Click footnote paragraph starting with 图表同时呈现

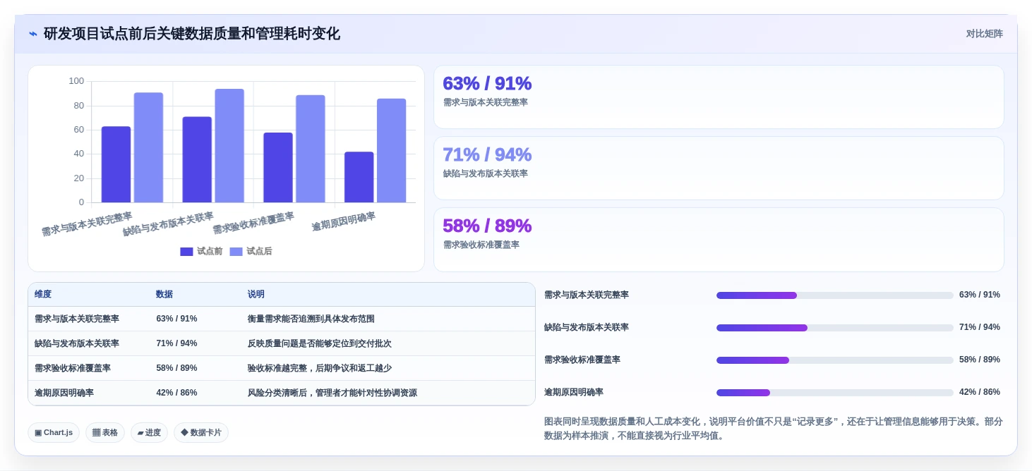774,429
